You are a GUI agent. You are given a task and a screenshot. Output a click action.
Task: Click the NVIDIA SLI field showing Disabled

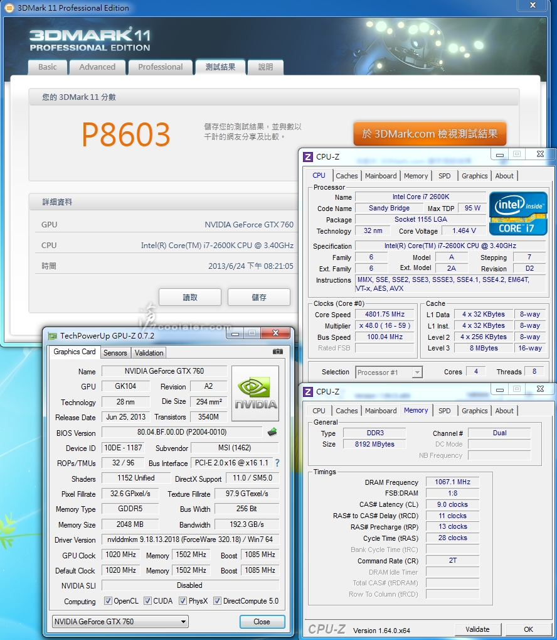[190, 585]
